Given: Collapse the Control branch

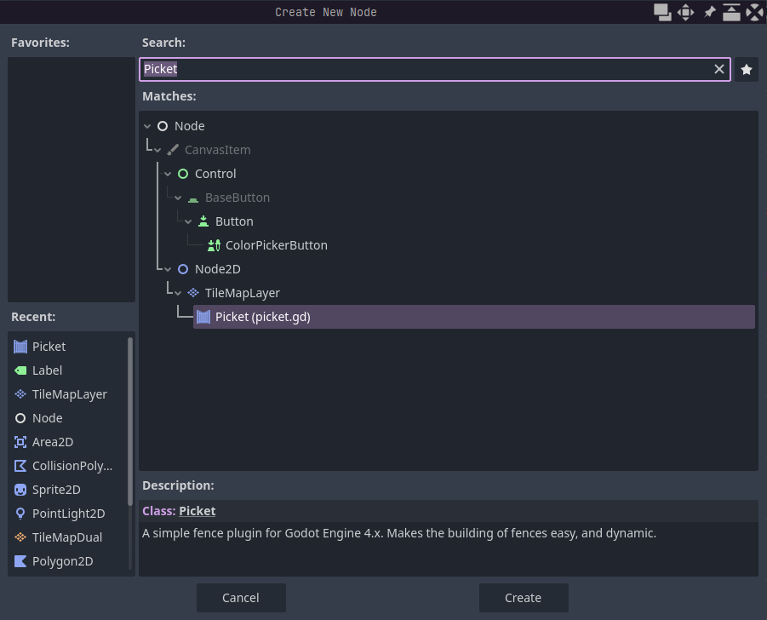Looking at the screenshot, I should tap(168, 174).
